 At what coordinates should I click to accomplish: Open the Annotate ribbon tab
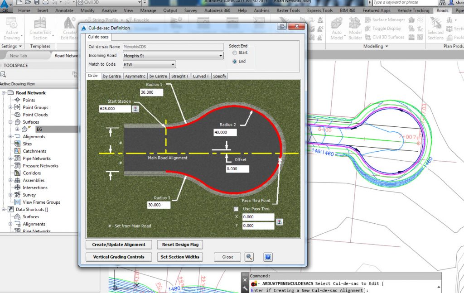(x=64, y=10)
